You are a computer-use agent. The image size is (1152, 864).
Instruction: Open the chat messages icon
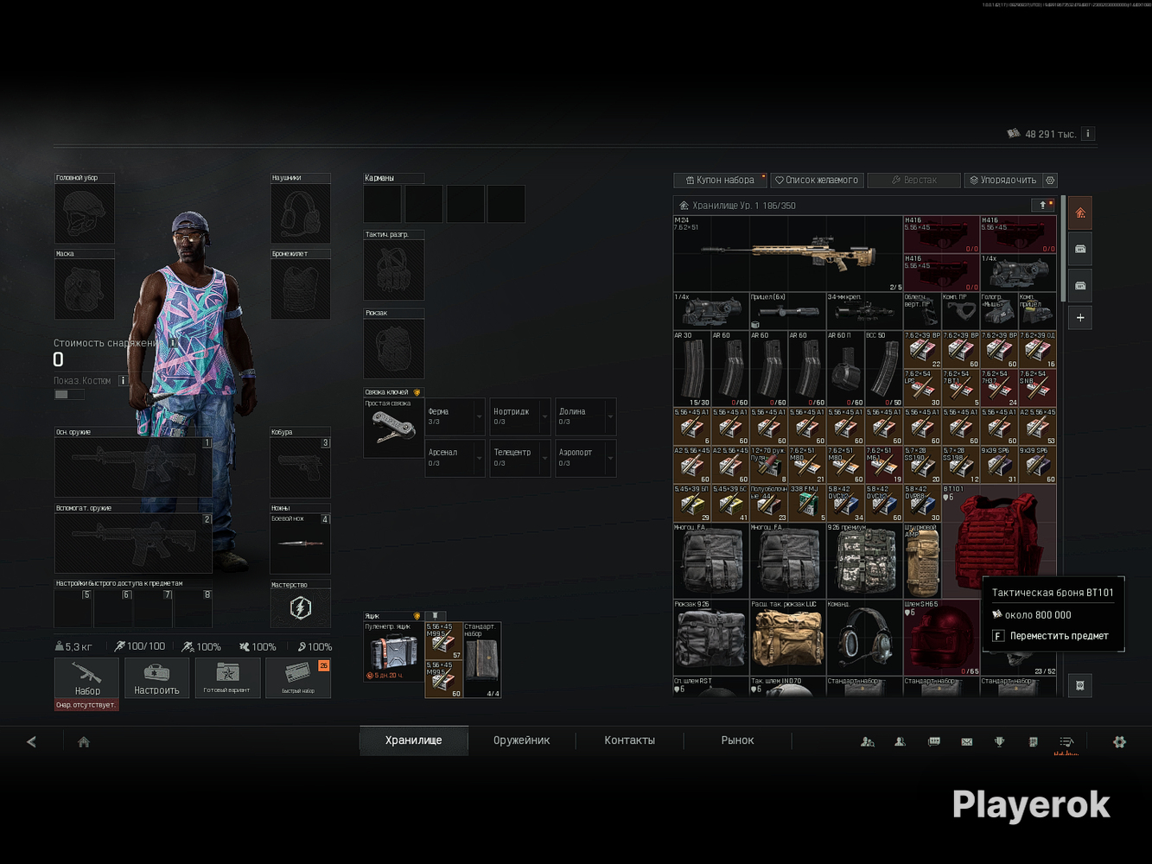point(934,741)
